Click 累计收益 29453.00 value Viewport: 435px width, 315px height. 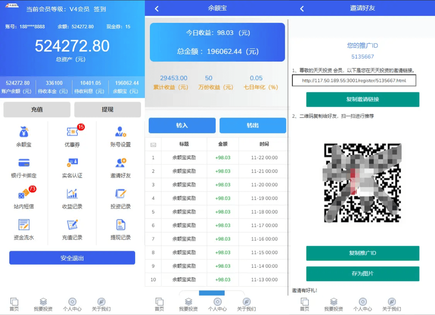[174, 78]
